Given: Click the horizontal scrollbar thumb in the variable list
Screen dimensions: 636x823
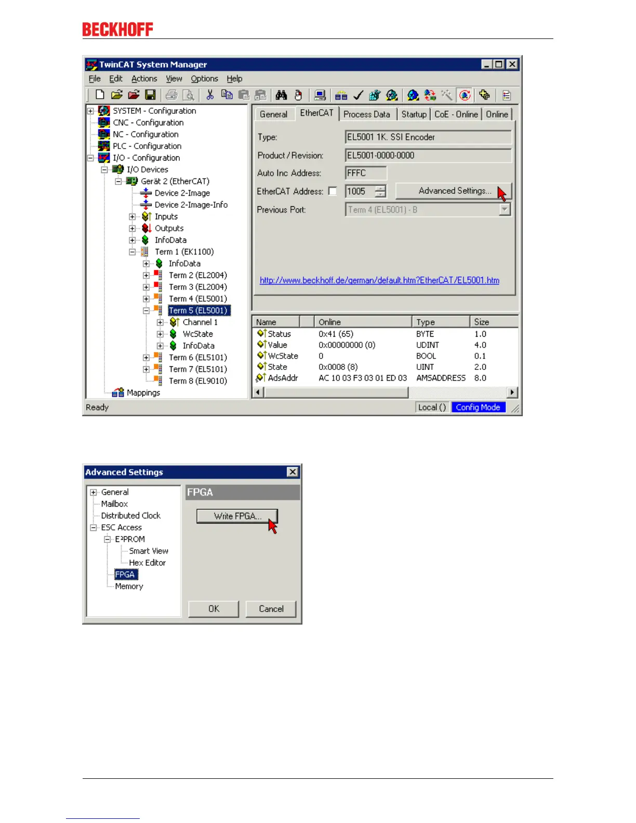Looking at the screenshot, I should [x=337, y=392].
